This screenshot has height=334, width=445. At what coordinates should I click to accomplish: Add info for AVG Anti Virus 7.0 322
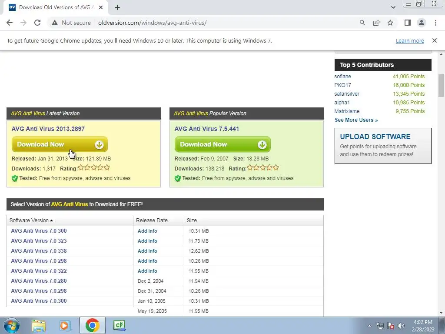coord(147,271)
